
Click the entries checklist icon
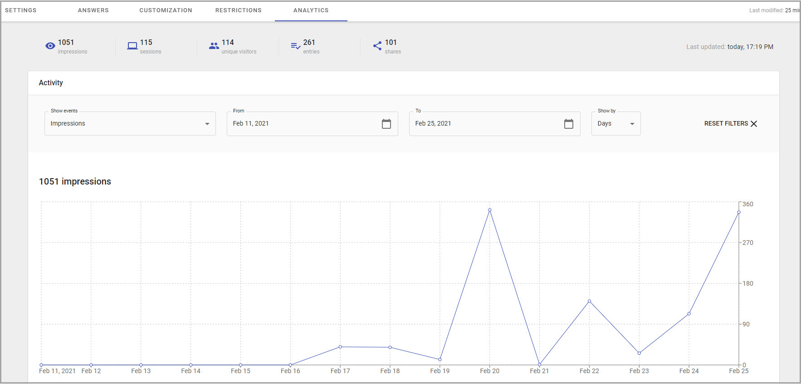296,46
